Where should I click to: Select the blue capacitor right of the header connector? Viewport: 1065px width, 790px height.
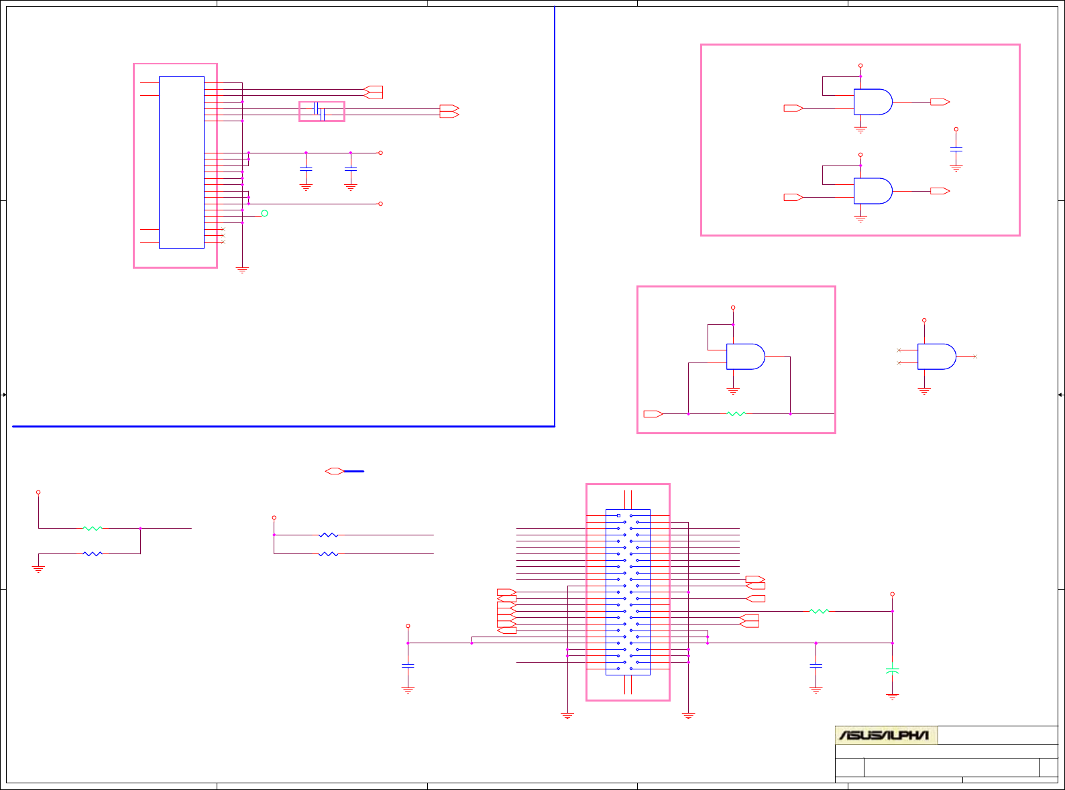[816, 666]
